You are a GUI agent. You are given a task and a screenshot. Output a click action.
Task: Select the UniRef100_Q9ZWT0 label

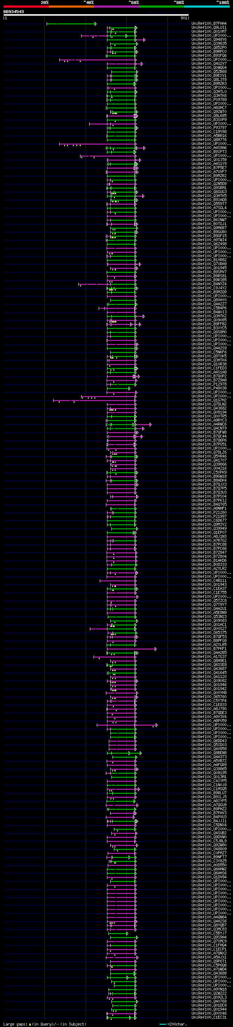coord(209,111)
